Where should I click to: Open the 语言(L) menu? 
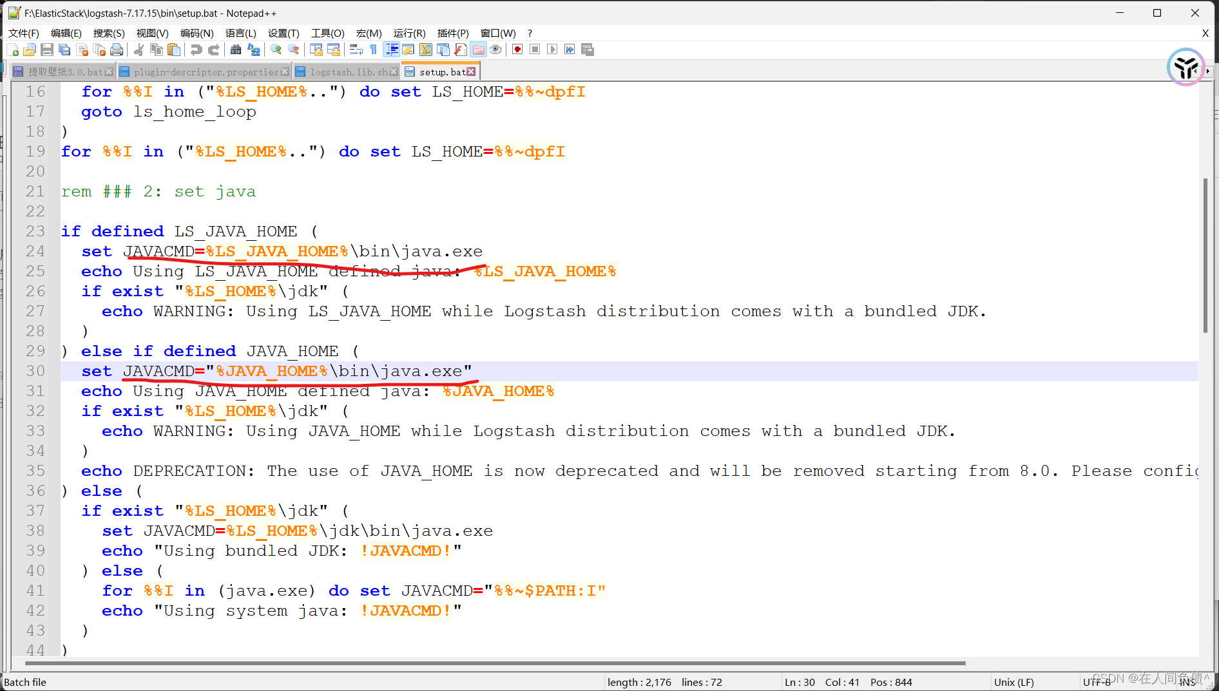[240, 33]
